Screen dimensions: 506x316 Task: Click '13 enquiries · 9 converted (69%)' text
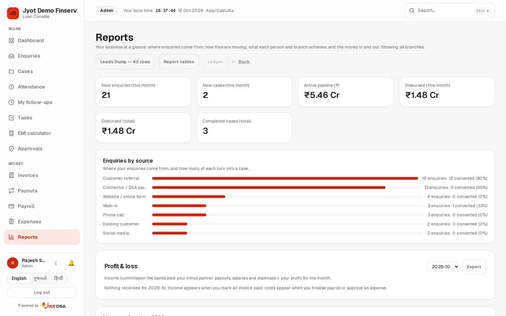pyautogui.click(x=456, y=188)
